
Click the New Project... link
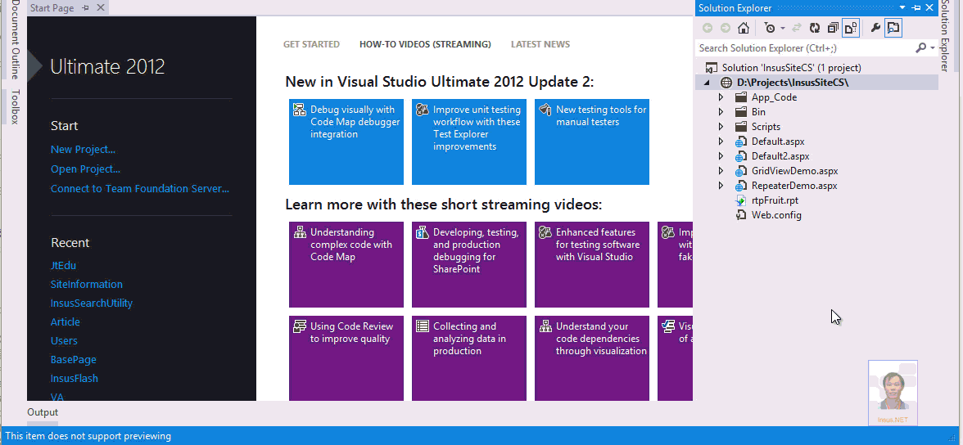click(83, 149)
